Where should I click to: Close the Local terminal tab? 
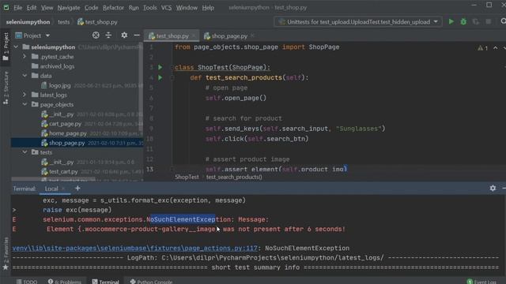(63, 189)
